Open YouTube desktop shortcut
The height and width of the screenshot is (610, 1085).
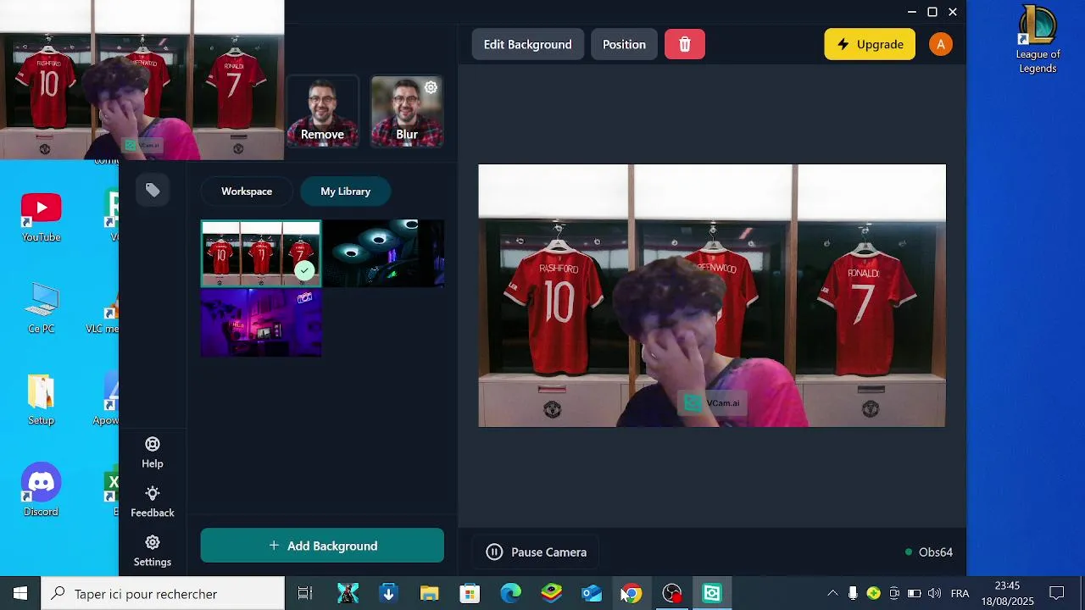point(41,218)
